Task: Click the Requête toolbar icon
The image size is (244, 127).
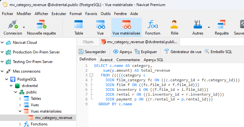Action: (x=222, y=24)
